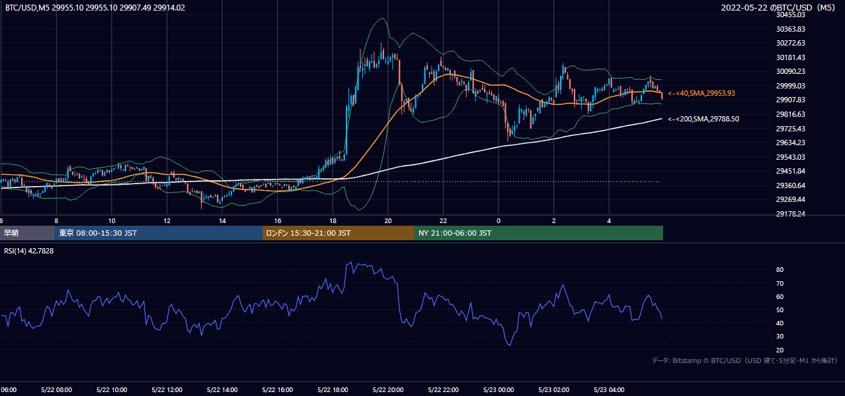Screen dimensions: 845x396
Task: Click the 5/22 20:00 date axis label
Action: click(x=387, y=390)
